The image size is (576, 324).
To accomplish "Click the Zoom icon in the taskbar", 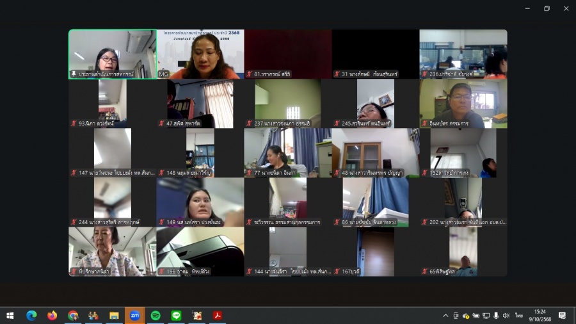I will pyautogui.click(x=135, y=316).
